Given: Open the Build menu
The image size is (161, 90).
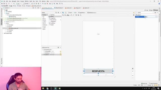Looking at the screenshot, I should coord(31,1).
